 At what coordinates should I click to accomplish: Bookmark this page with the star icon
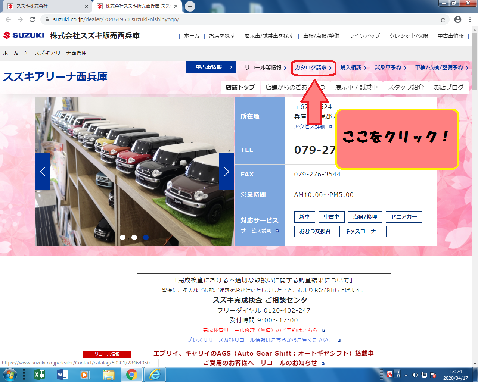pos(443,19)
